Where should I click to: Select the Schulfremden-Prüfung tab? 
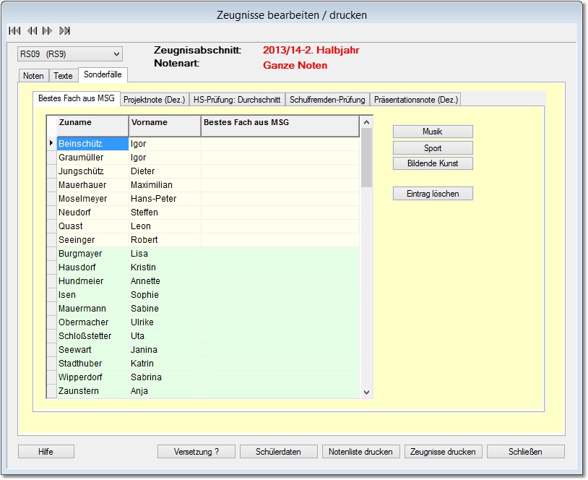pos(327,100)
